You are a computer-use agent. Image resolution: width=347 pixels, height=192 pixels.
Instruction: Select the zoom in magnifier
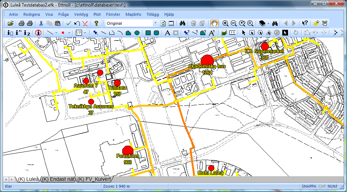[225, 23]
